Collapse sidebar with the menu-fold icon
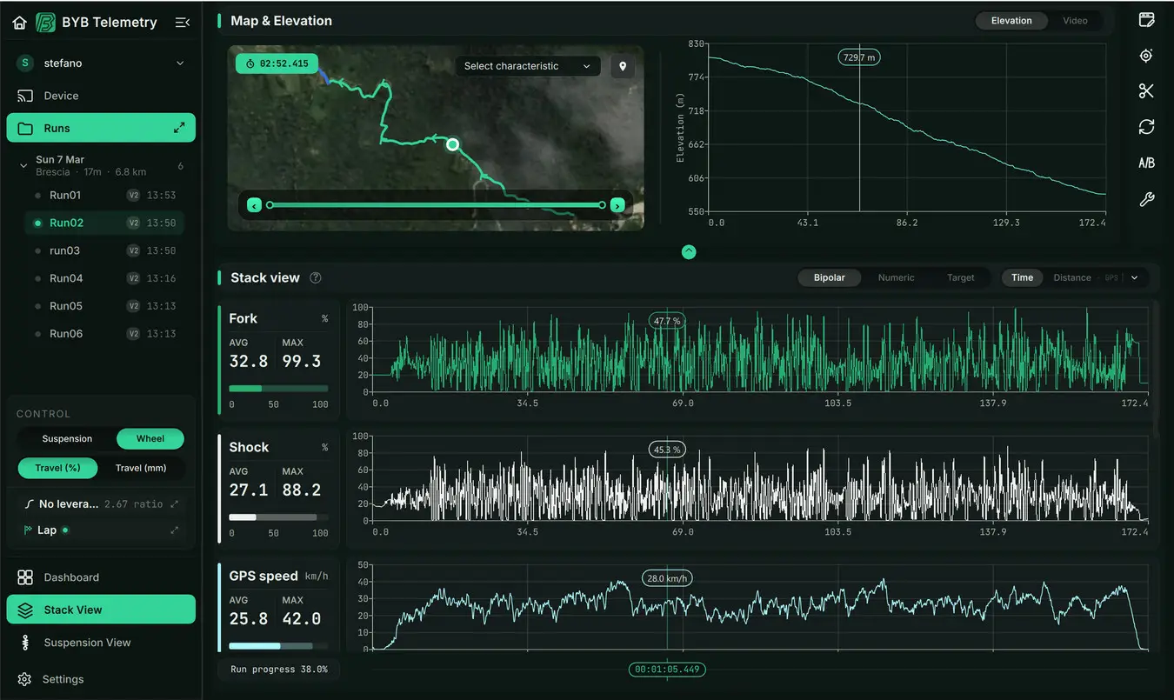This screenshot has width=1174, height=700. (182, 23)
